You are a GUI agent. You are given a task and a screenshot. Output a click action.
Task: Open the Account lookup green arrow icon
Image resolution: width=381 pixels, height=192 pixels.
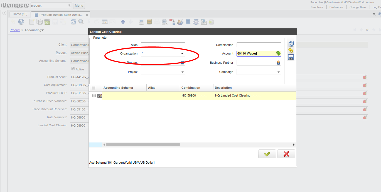[278, 54]
